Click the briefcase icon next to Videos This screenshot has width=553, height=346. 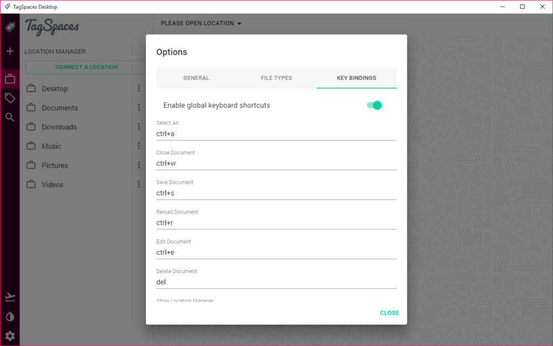[31, 184]
